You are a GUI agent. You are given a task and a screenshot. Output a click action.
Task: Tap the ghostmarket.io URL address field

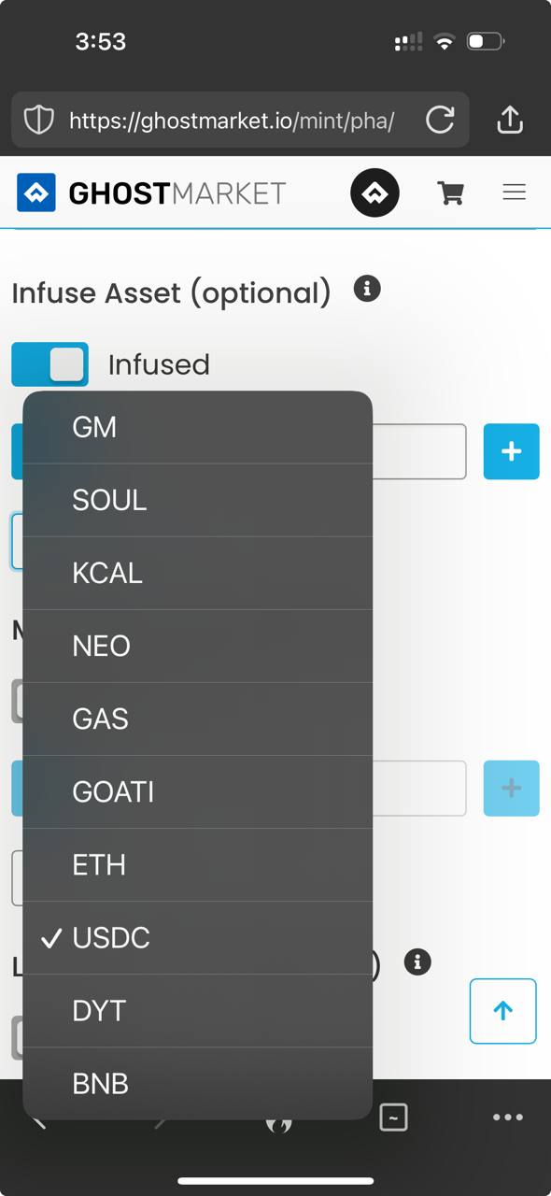(x=232, y=120)
